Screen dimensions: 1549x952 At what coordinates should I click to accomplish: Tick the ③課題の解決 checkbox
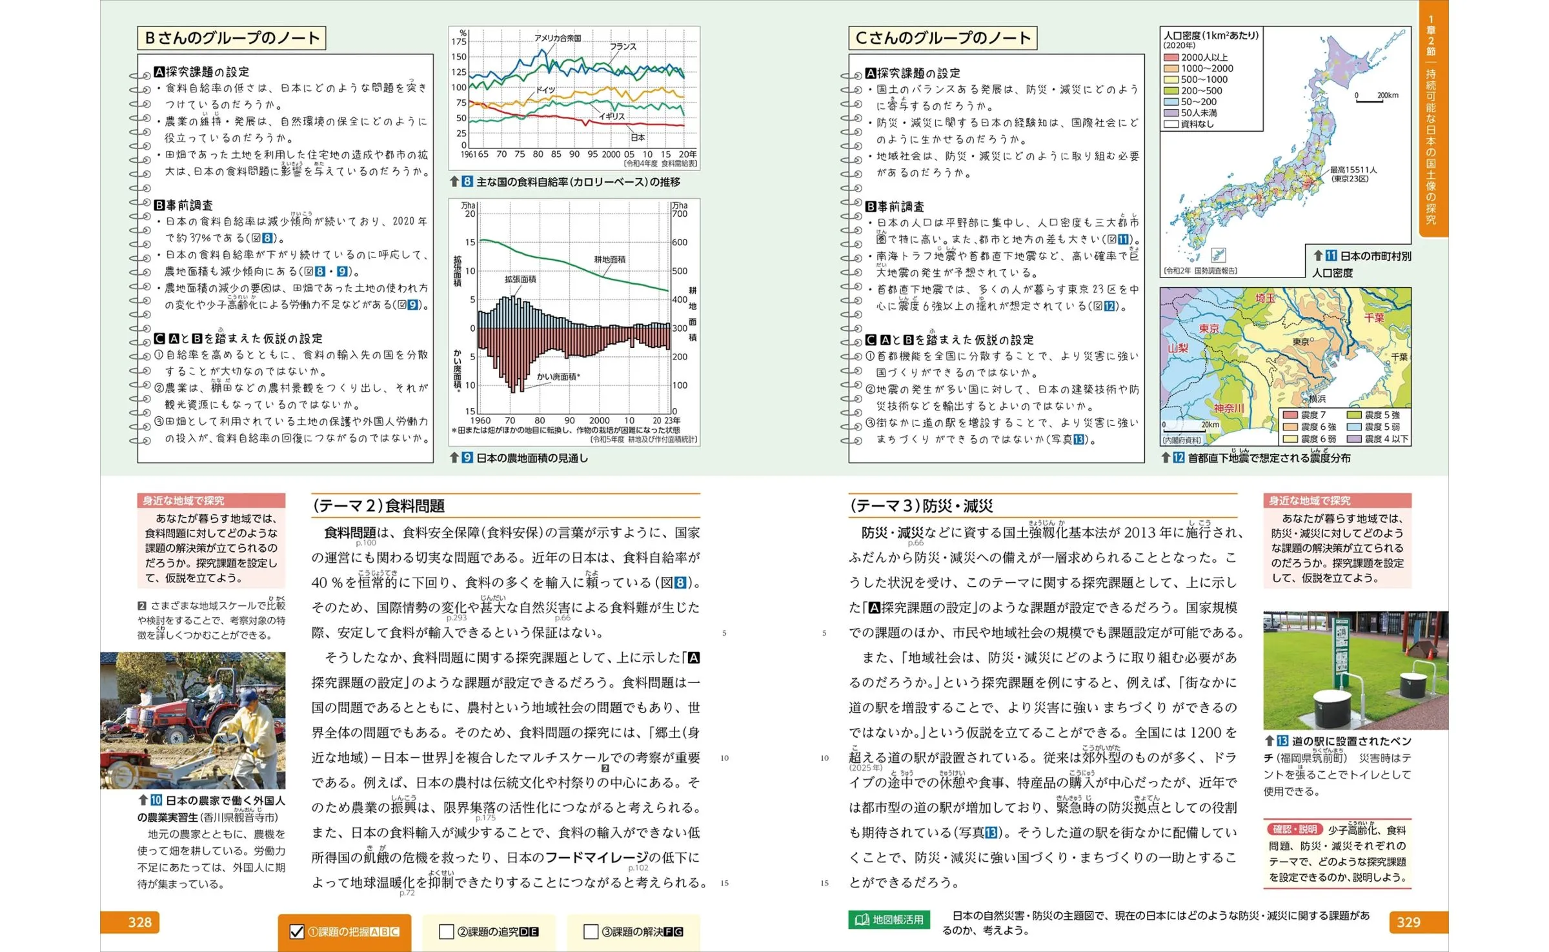(x=590, y=931)
